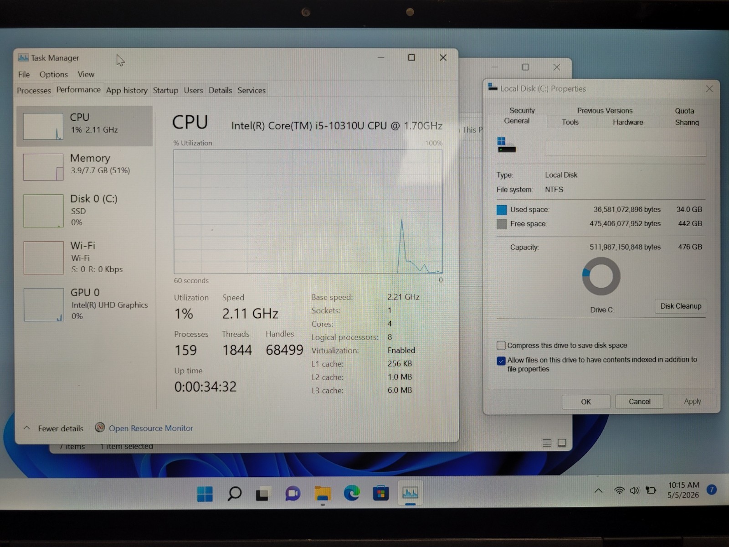Launch the Chat app from taskbar
Screen dimensions: 729x547
click(293, 494)
